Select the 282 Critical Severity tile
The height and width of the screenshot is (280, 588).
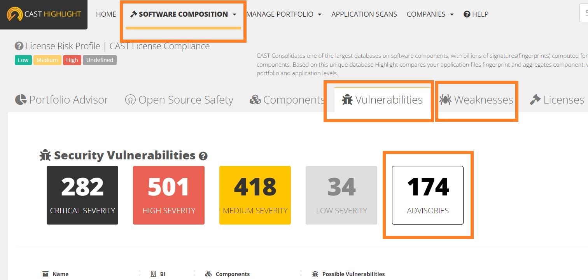click(x=82, y=195)
